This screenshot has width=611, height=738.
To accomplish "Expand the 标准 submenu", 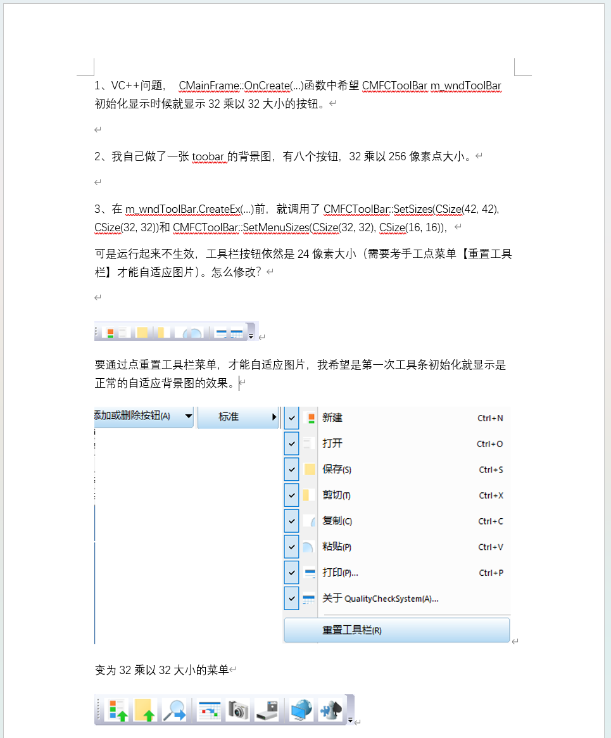I will 238,417.
